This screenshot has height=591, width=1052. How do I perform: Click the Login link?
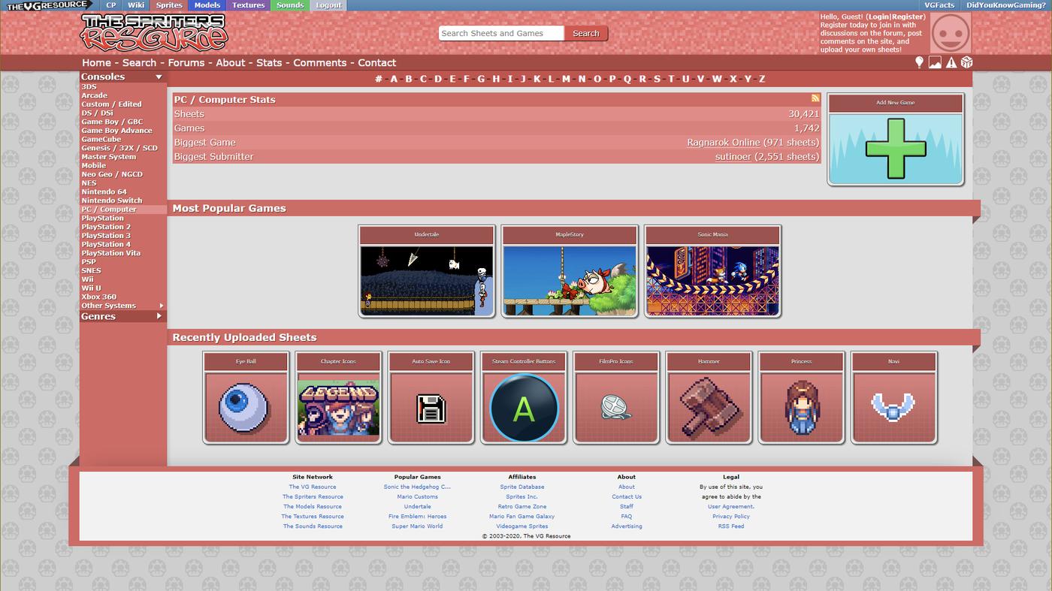click(878, 17)
